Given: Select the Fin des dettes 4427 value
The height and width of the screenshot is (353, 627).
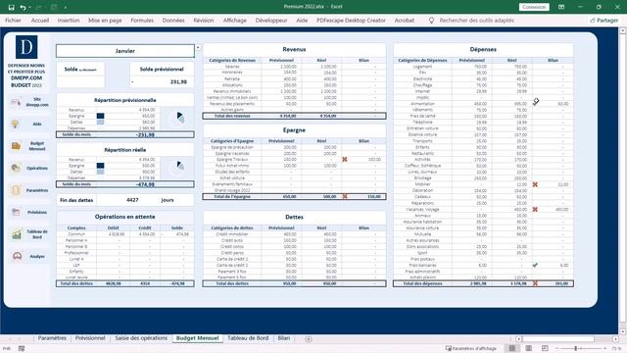Looking at the screenshot, I should [x=132, y=200].
